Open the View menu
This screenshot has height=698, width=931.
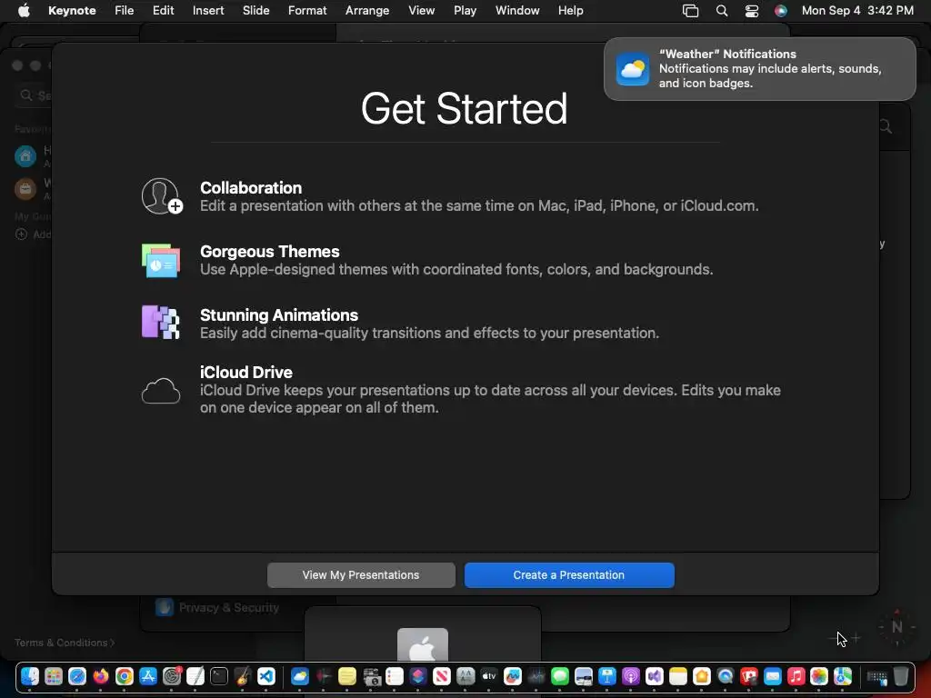422,10
